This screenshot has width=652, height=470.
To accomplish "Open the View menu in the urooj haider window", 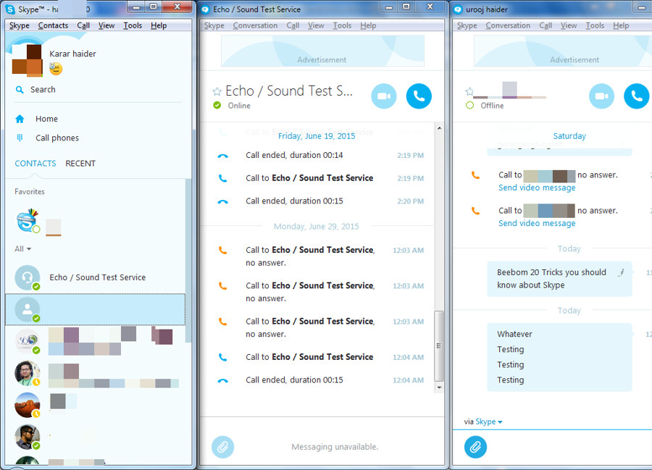I will (x=569, y=25).
